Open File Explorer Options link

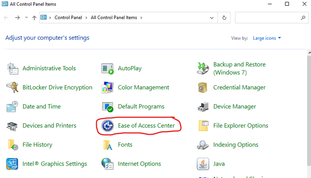click(x=241, y=126)
